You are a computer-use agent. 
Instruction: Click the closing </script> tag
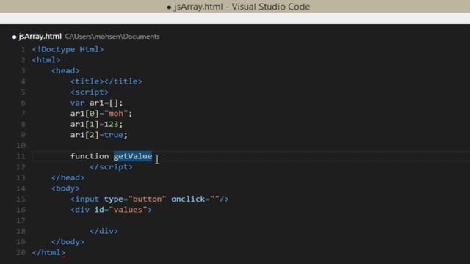pos(111,167)
